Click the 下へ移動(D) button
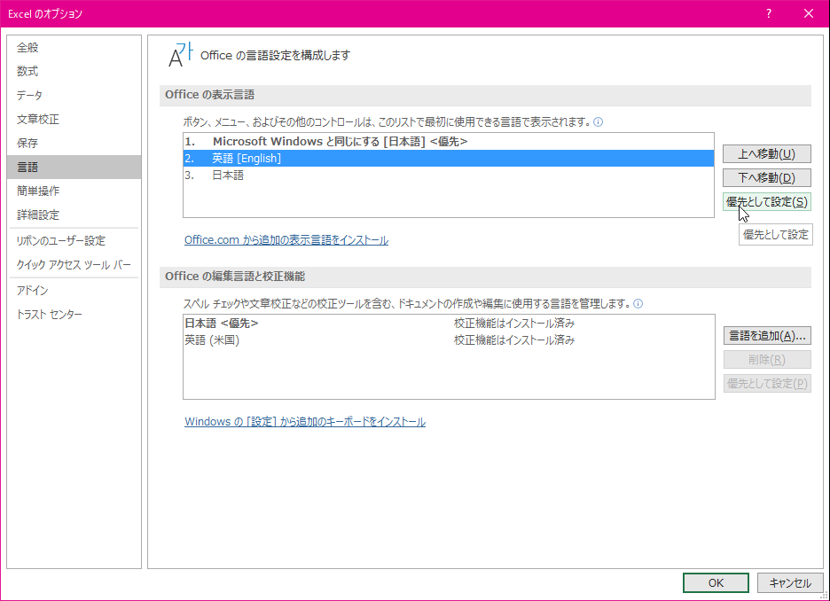The width and height of the screenshot is (830, 601). pos(766,178)
